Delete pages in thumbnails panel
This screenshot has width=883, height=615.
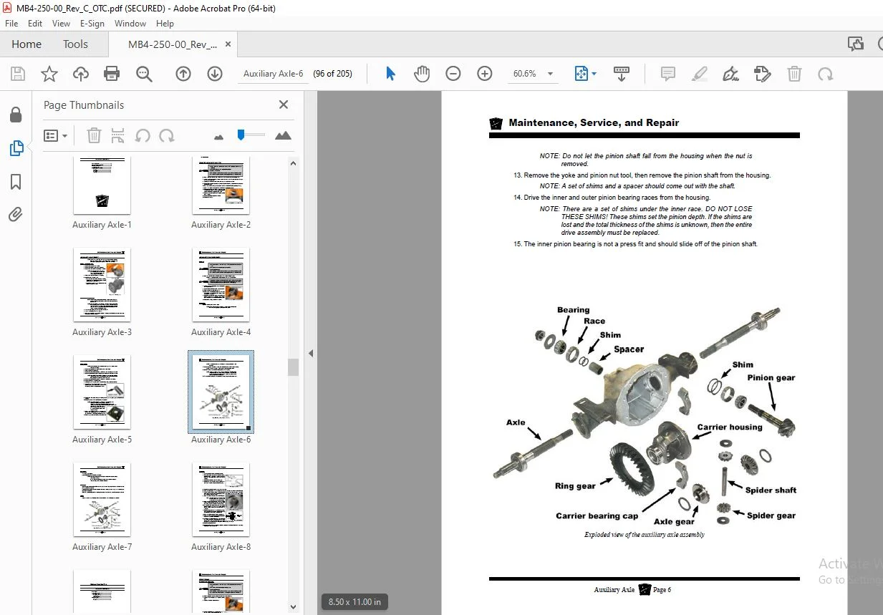(94, 135)
